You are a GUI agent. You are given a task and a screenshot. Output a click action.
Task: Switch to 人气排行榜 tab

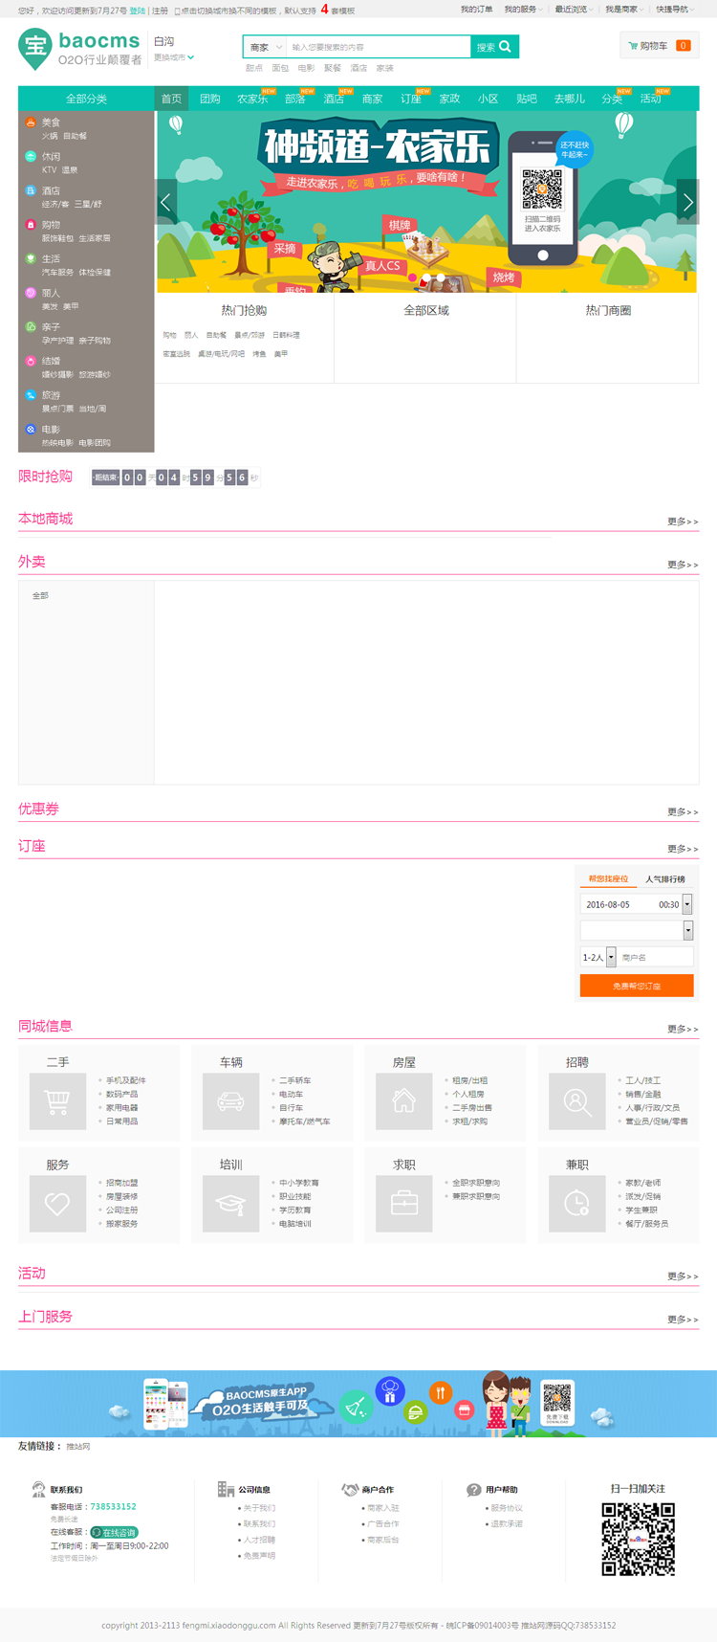[664, 879]
